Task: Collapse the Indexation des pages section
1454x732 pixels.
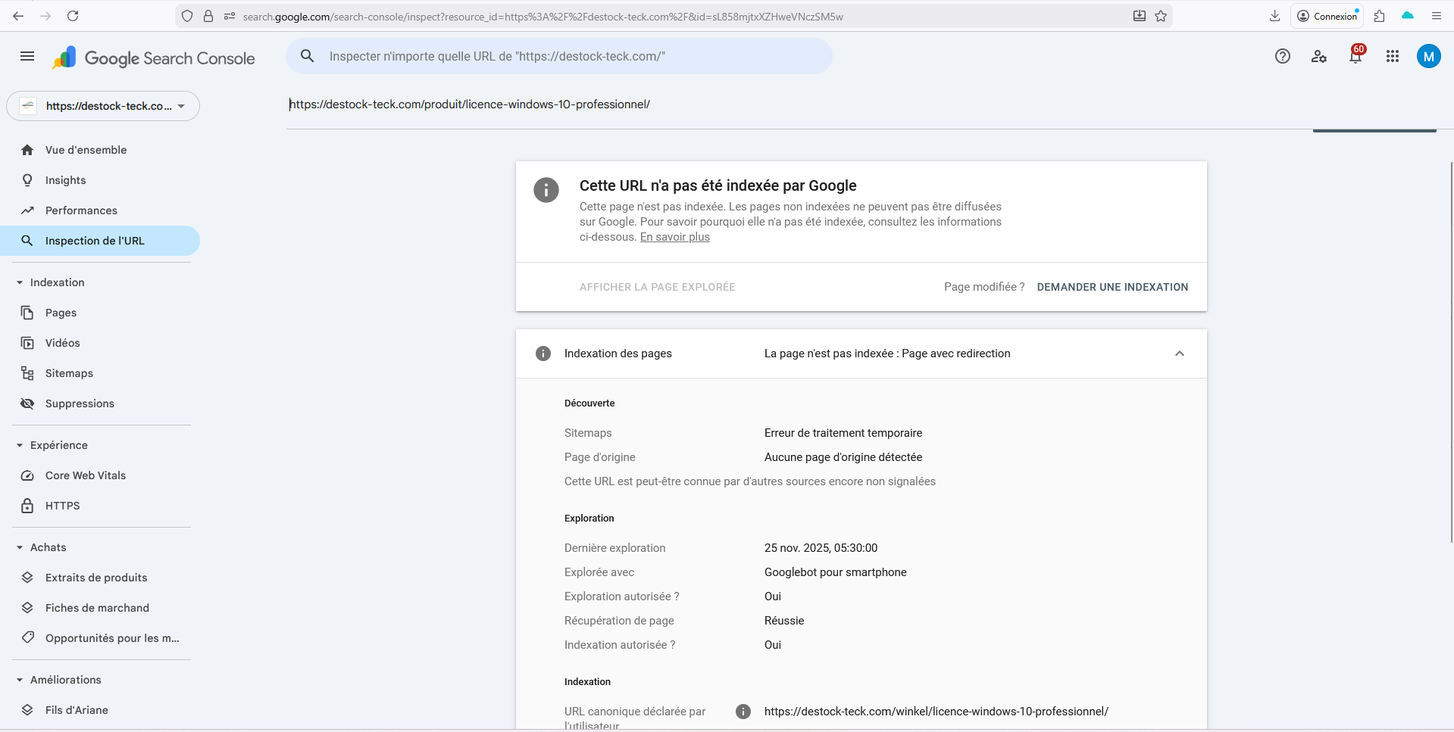Action: pos(1179,354)
